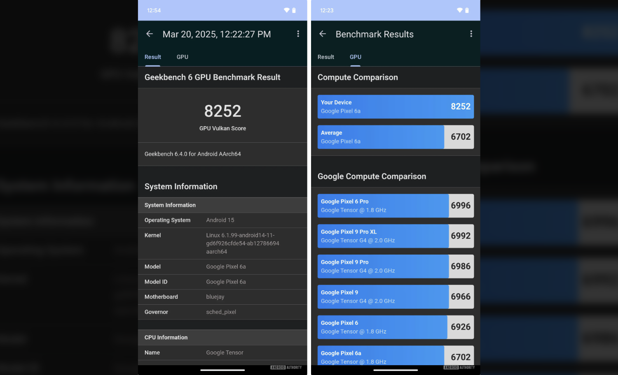Tap the Google Compute Comparison heading
618x375 pixels.
coord(372,176)
